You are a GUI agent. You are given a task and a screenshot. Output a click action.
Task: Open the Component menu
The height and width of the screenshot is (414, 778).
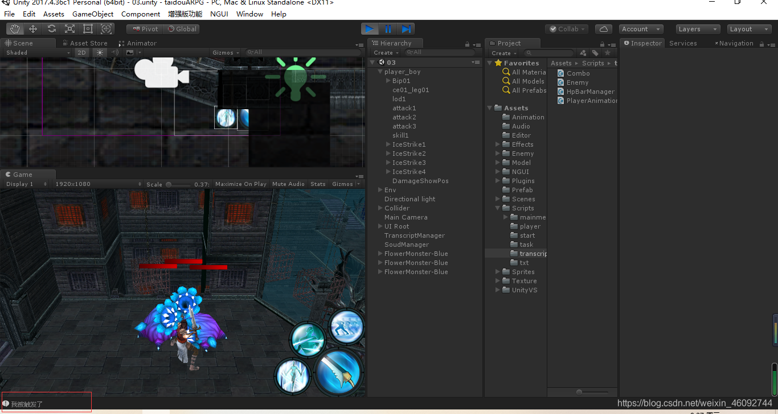(141, 14)
